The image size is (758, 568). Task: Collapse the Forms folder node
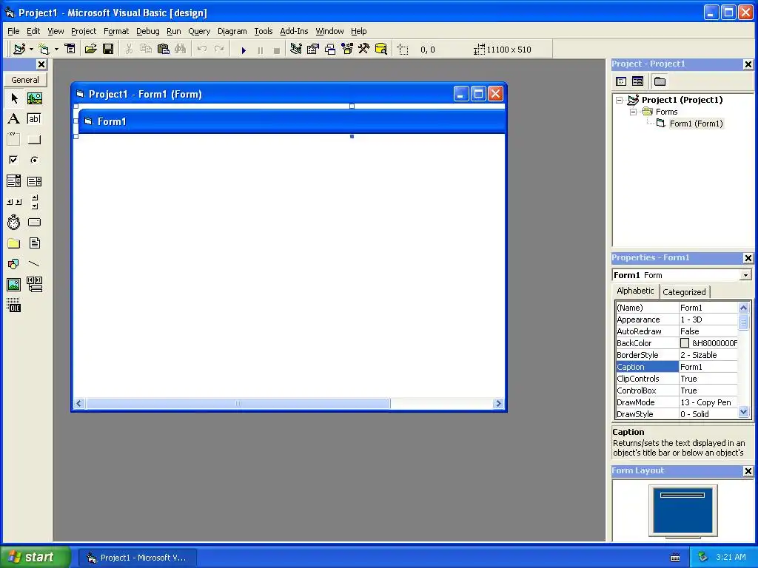pos(633,112)
